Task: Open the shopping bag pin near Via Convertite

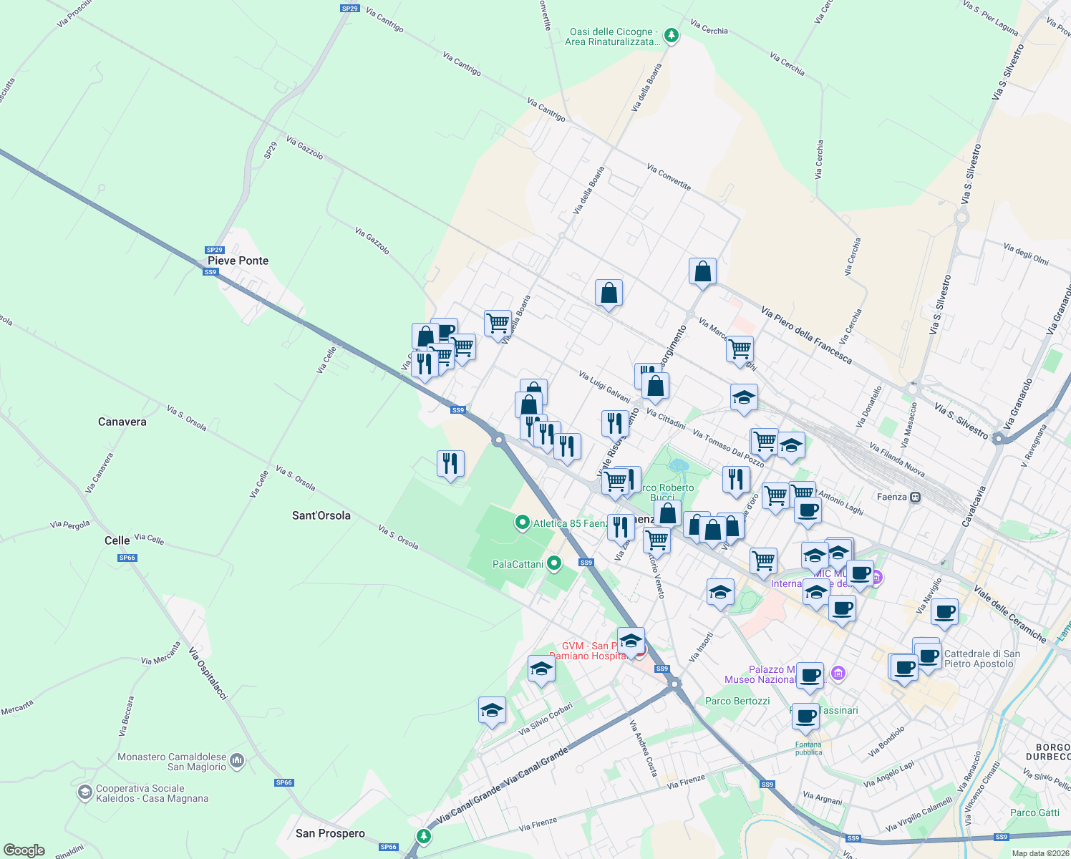Action: (x=609, y=293)
